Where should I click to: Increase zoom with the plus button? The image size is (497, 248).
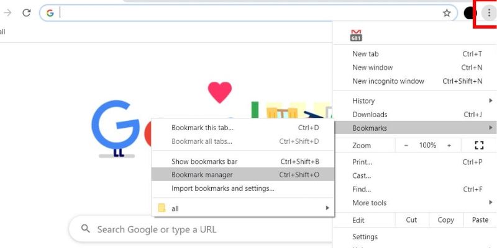[x=449, y=145]
